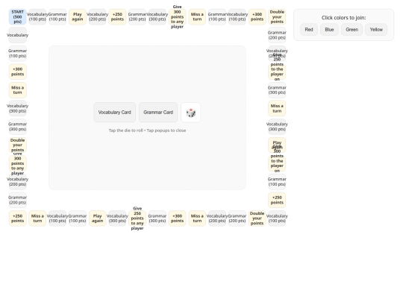The image size is (403, 302).
Task: Click bottom Miss a turn tile beside +250 points
Action: click(37, 218)
